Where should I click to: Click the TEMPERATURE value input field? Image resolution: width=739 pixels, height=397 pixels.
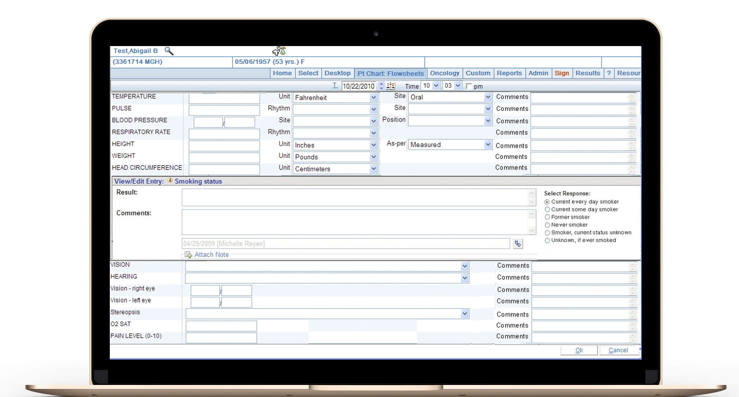pyautogui.click(x=224, y=98)
